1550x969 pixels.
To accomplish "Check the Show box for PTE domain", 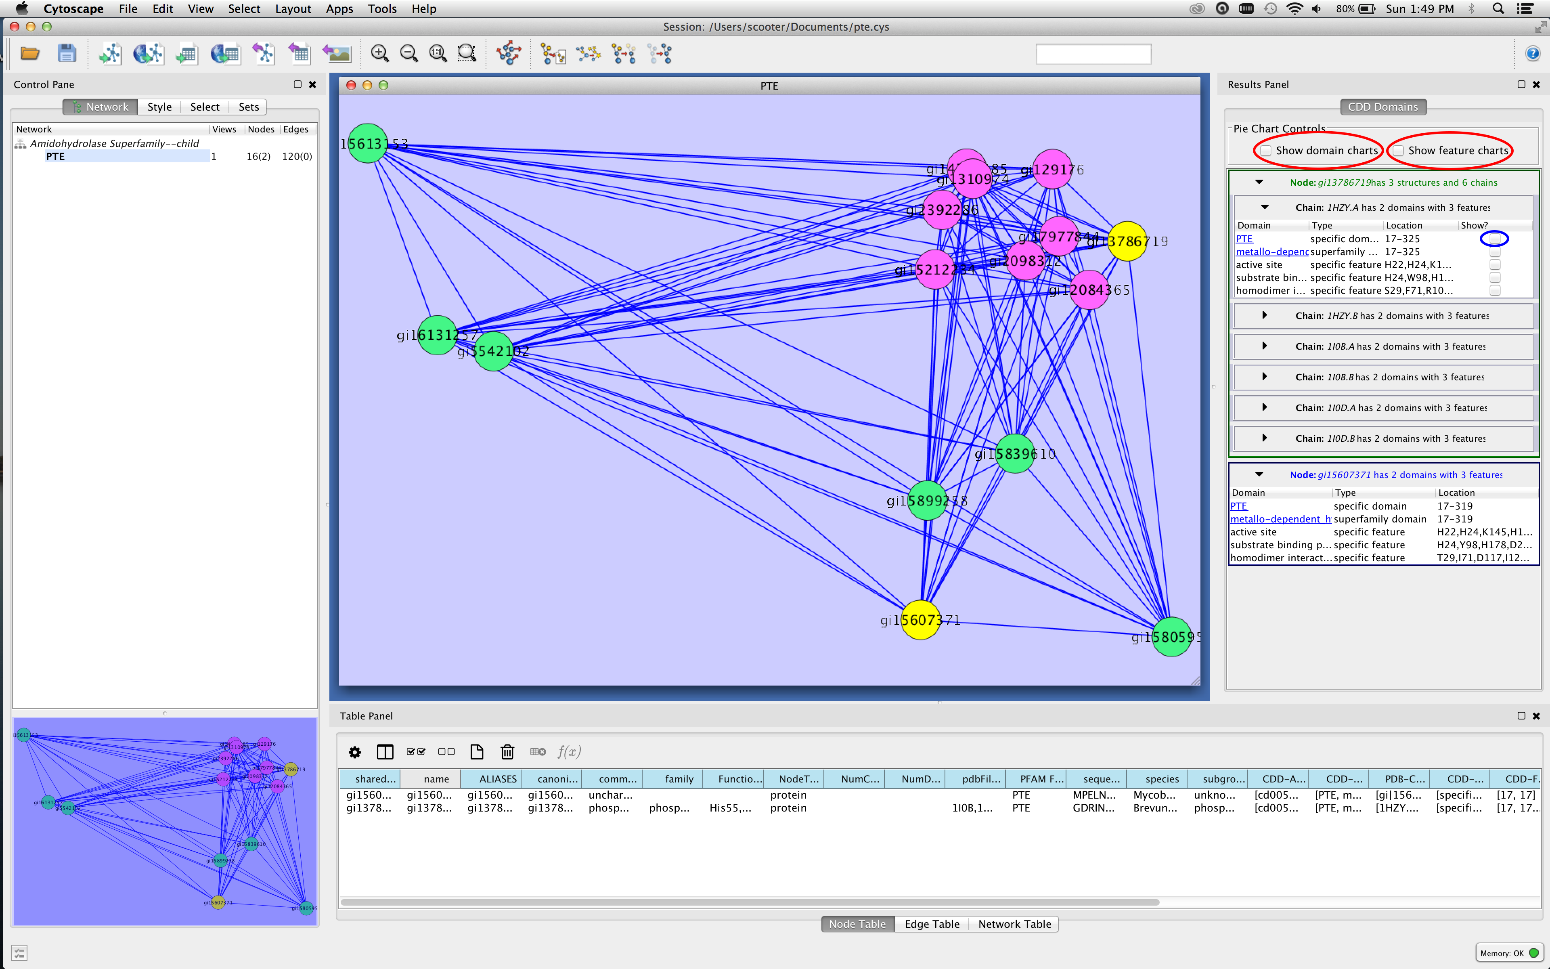I will tap(1494, 238).
